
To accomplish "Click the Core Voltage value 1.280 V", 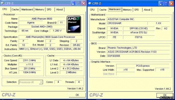I will [x=57, y=31].
